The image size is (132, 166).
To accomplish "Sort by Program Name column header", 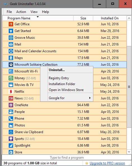I will pyautogui.click(x=38, y=18).
